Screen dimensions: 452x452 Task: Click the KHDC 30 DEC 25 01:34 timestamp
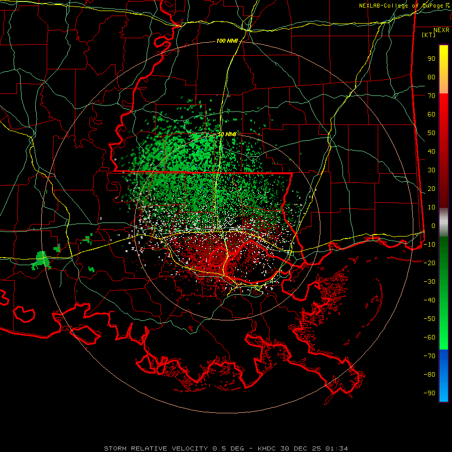[x=303, y=448]
